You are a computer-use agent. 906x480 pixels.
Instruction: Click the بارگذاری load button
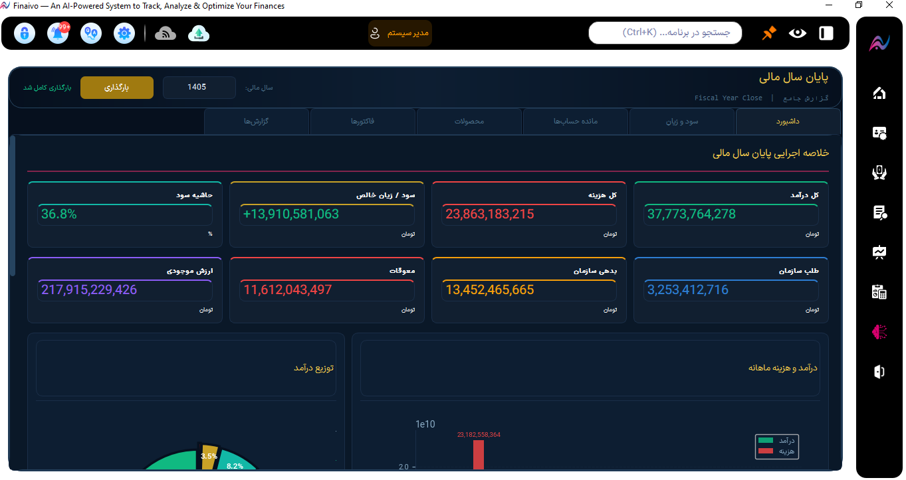click(x=117, y=88)
